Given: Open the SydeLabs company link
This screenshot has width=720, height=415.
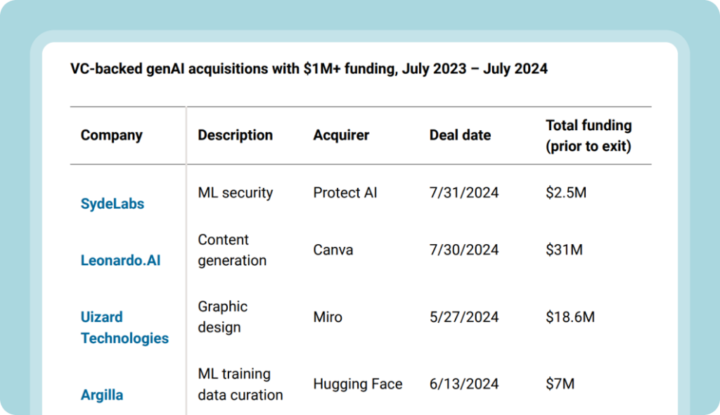Looking at the screenshot, I should (x=112, y=204).
